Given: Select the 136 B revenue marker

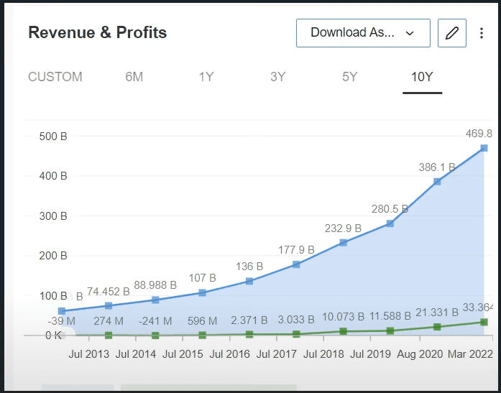Looking at the screenshot, I should pyautogui.click(x=249, y=281).
